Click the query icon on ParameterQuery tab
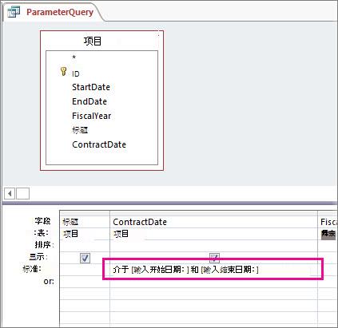Screen dimensions: 338x328 [x=14, y=12]
